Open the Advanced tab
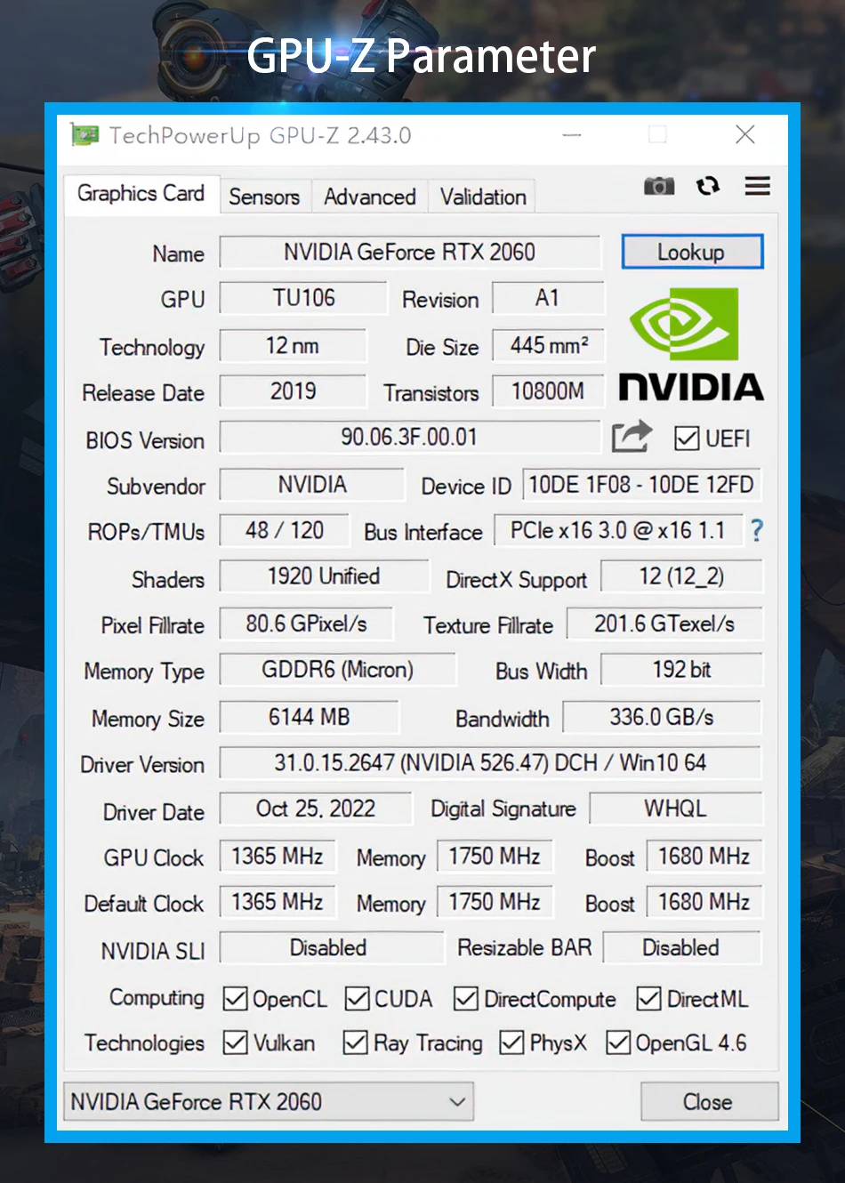Screen dimensions: 845x1183 click(369, 197)
